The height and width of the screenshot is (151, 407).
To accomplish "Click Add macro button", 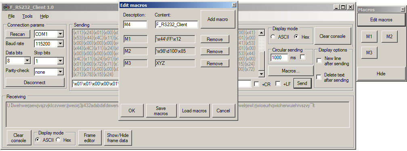I will pos(218,19).
